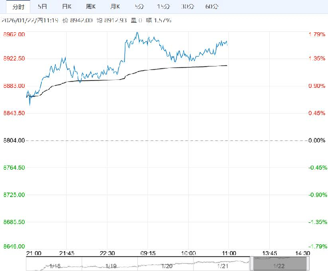Image resolution: width=328 pixels, height=271 pixels.
Task: Click the black average price line
Action: [x=174, y=68]
